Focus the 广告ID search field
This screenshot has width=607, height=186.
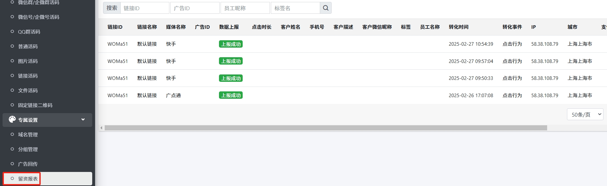coord(195,8)
